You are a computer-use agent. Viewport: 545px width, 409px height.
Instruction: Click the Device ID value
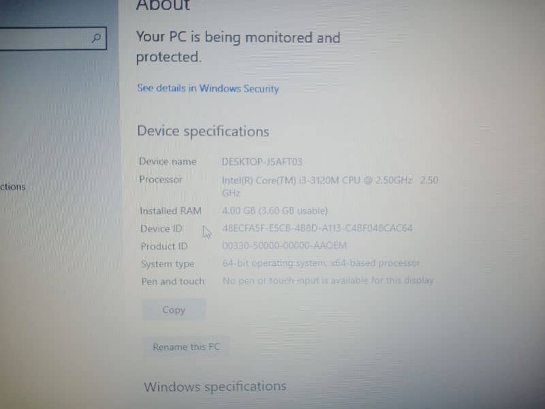click(x=317, y=228)
